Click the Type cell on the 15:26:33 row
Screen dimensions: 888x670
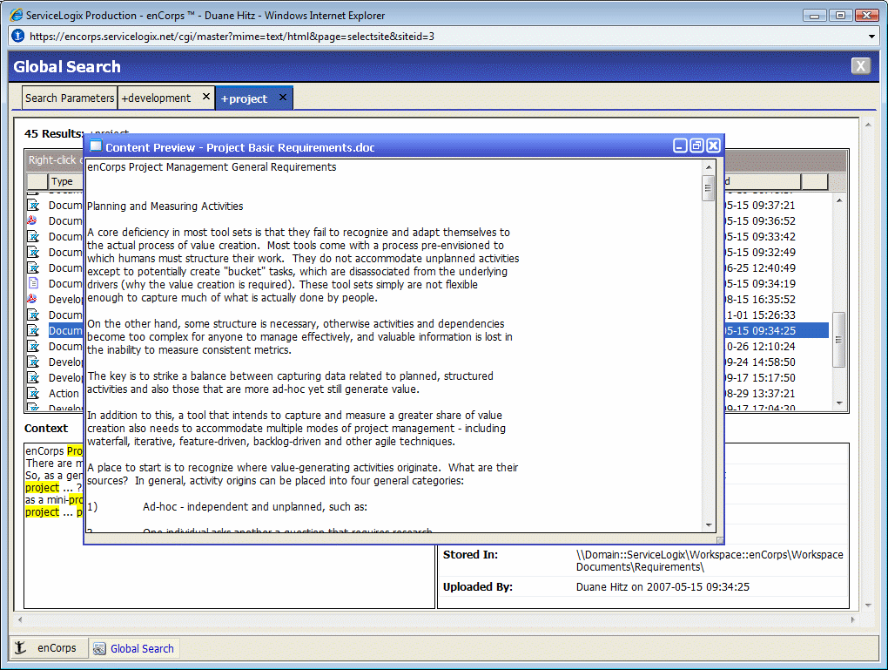[x=65, y=315]
